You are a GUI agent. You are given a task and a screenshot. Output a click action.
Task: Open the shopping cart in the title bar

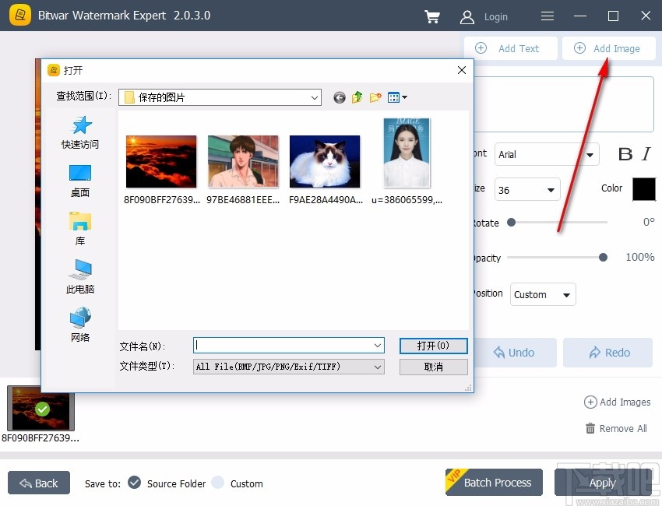(432, 16)
